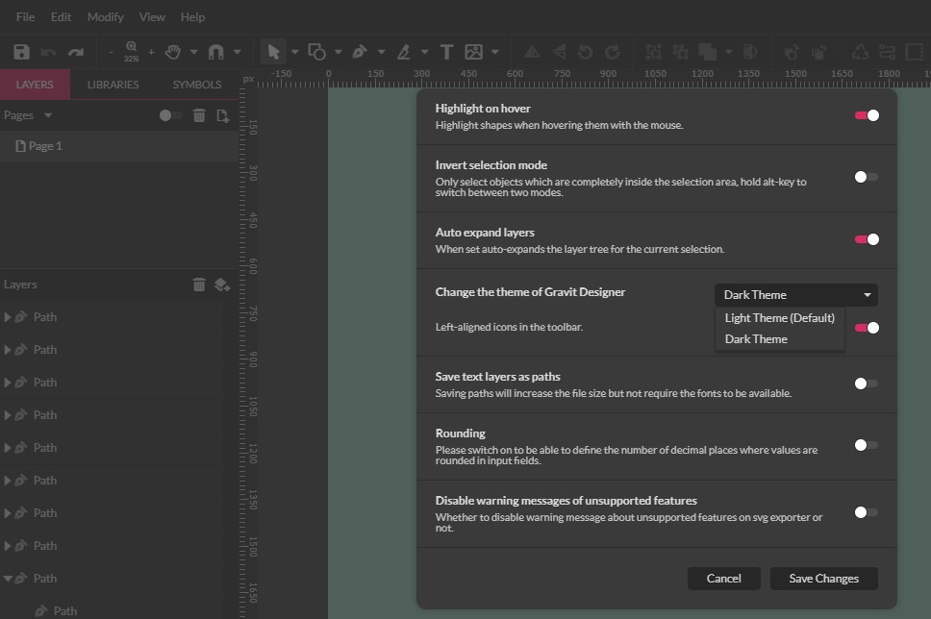Click the Save document icon

pos(21,51)
